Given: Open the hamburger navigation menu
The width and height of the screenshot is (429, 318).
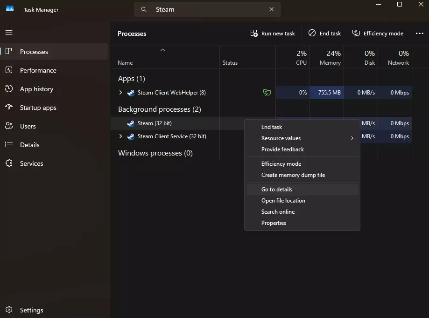Looking at the screenshot, I should (9, 33).
